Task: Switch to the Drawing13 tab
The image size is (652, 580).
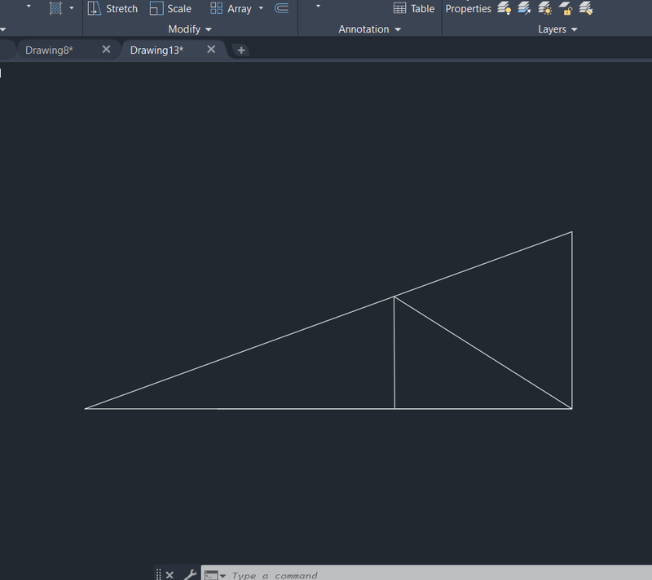Action: pyautogui.click(x=156, y=50)
